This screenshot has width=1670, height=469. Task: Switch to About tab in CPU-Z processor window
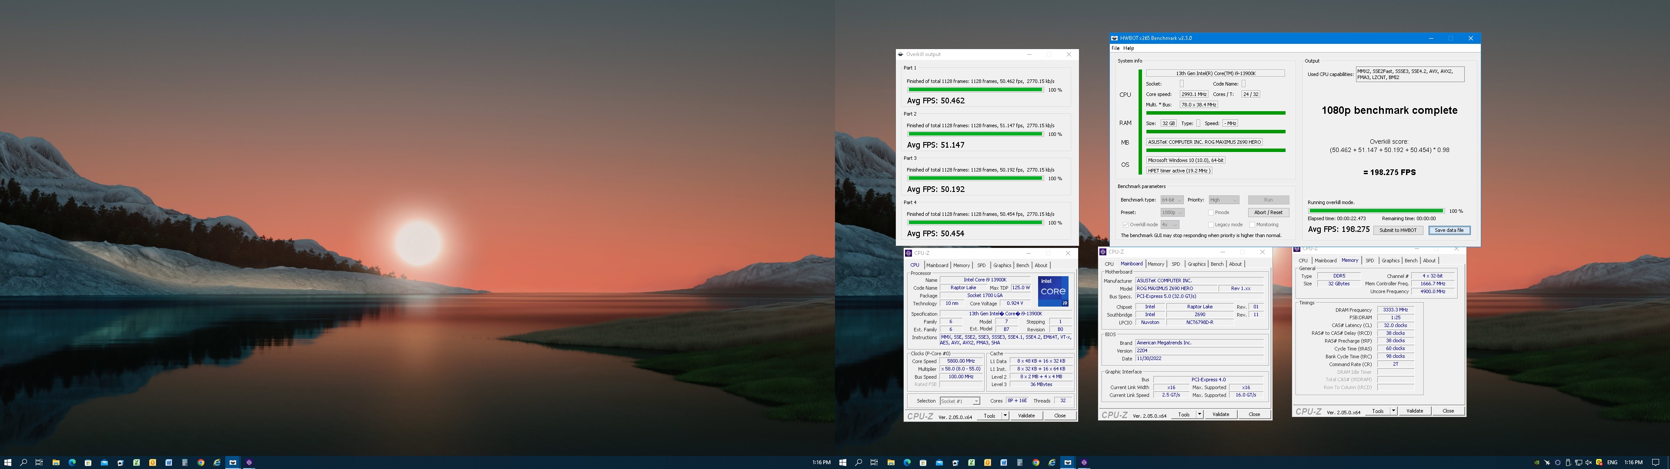point(1041,266)
